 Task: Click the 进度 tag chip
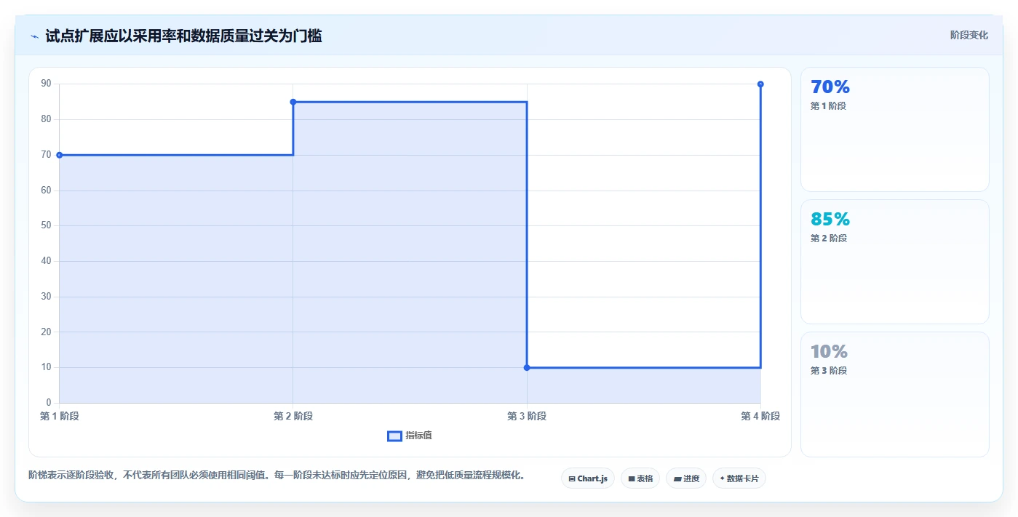pyautogui.click(x=686, y=478)
